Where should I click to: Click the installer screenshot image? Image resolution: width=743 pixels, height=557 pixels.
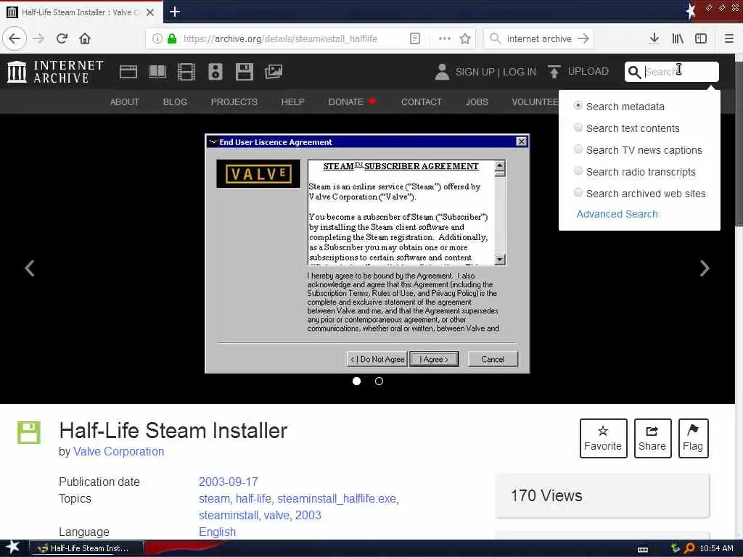[x=367, y=254]
